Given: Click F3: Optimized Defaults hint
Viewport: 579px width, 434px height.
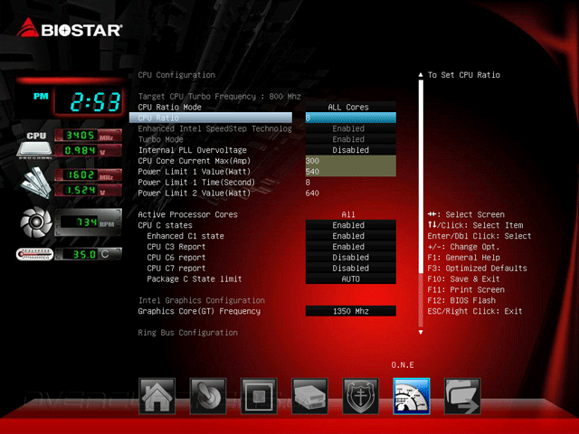Looking at the screenshot, I should 477,268.
